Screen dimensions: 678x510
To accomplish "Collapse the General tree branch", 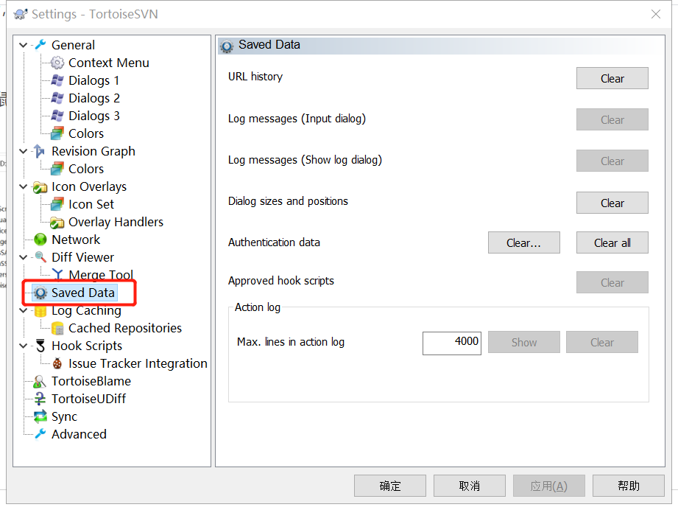I will [x=23, y=45].
